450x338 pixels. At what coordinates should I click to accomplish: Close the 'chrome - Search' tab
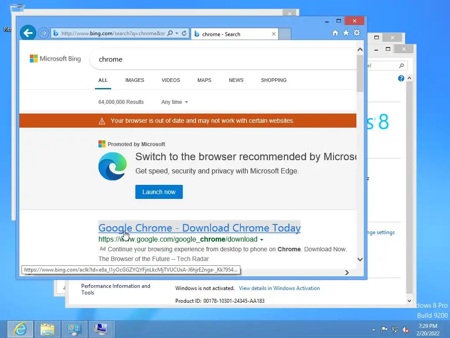coord(274,34)
